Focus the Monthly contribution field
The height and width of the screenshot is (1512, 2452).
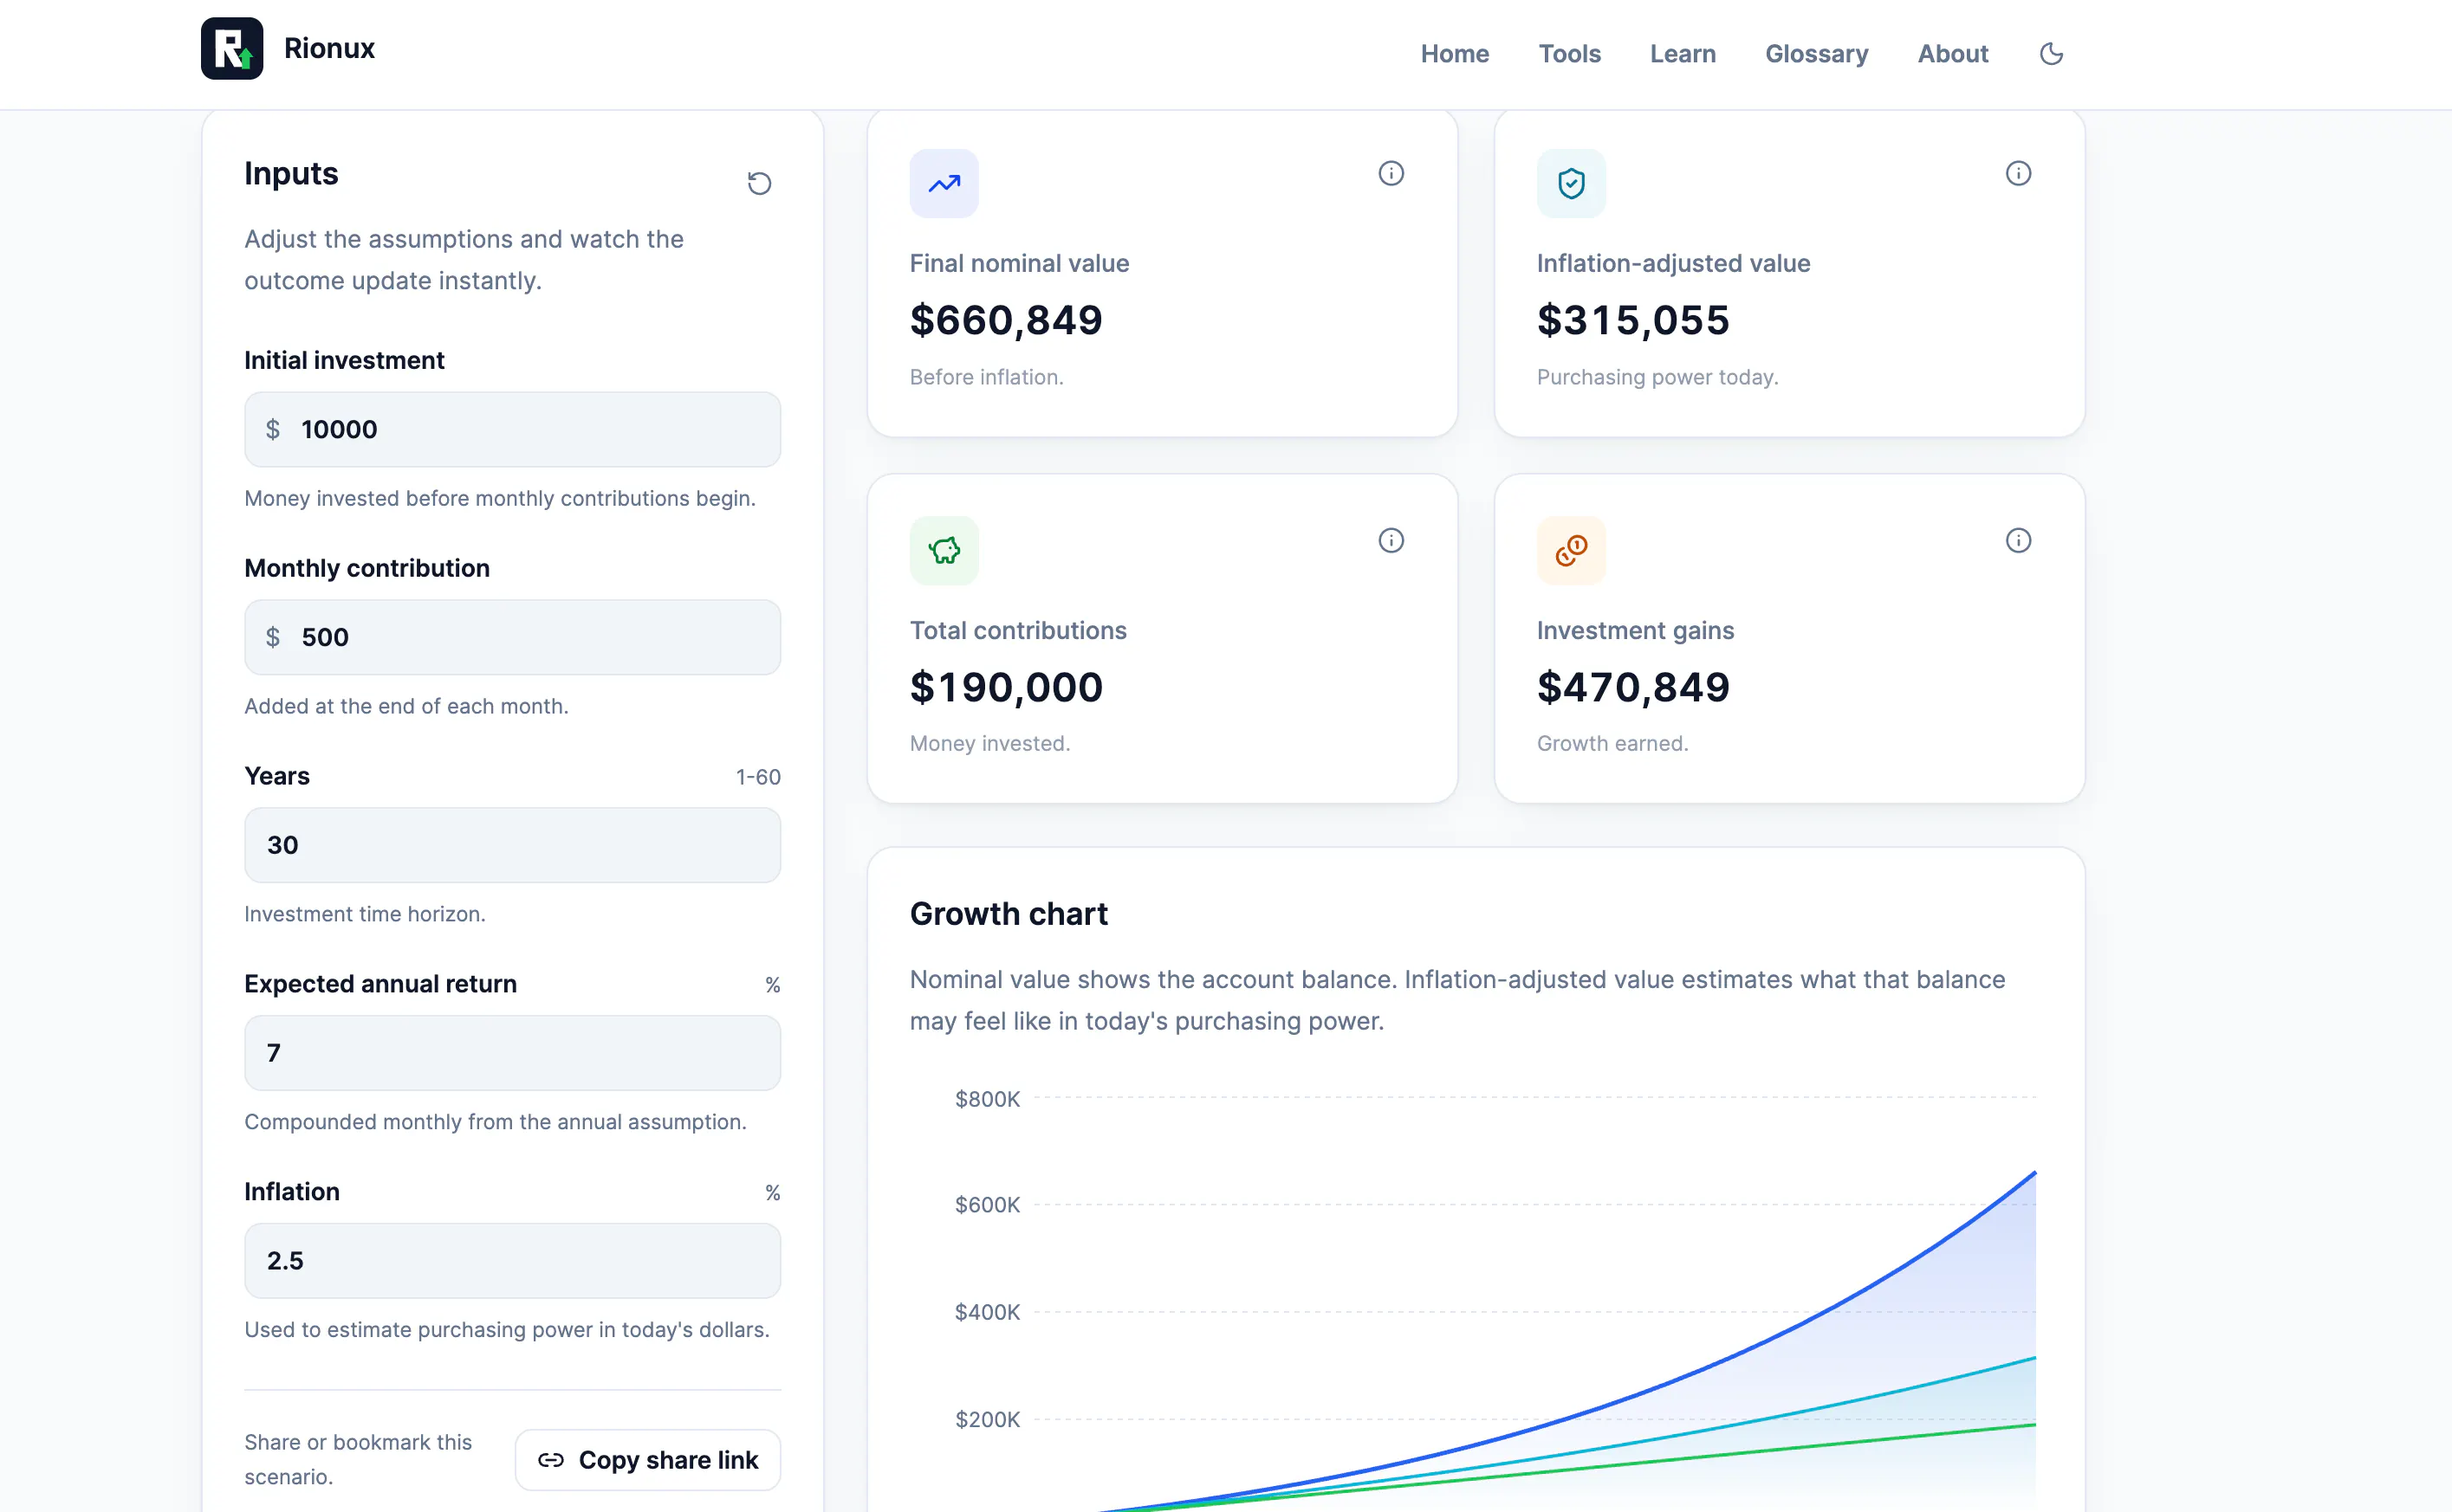click(x=512, y=637)
